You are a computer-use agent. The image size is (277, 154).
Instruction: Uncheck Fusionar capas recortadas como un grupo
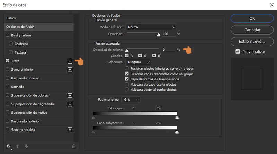pyautogui.click(x=127, y=74)
